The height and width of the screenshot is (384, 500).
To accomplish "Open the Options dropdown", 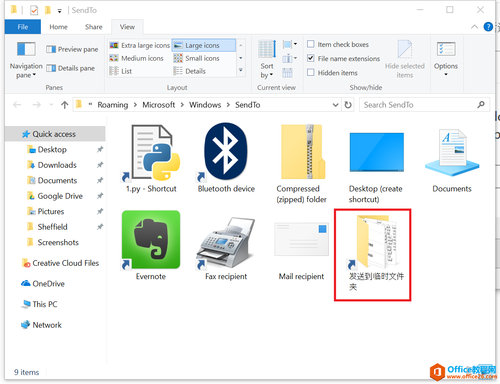I will pyautogui.click(x=446, y=59).
